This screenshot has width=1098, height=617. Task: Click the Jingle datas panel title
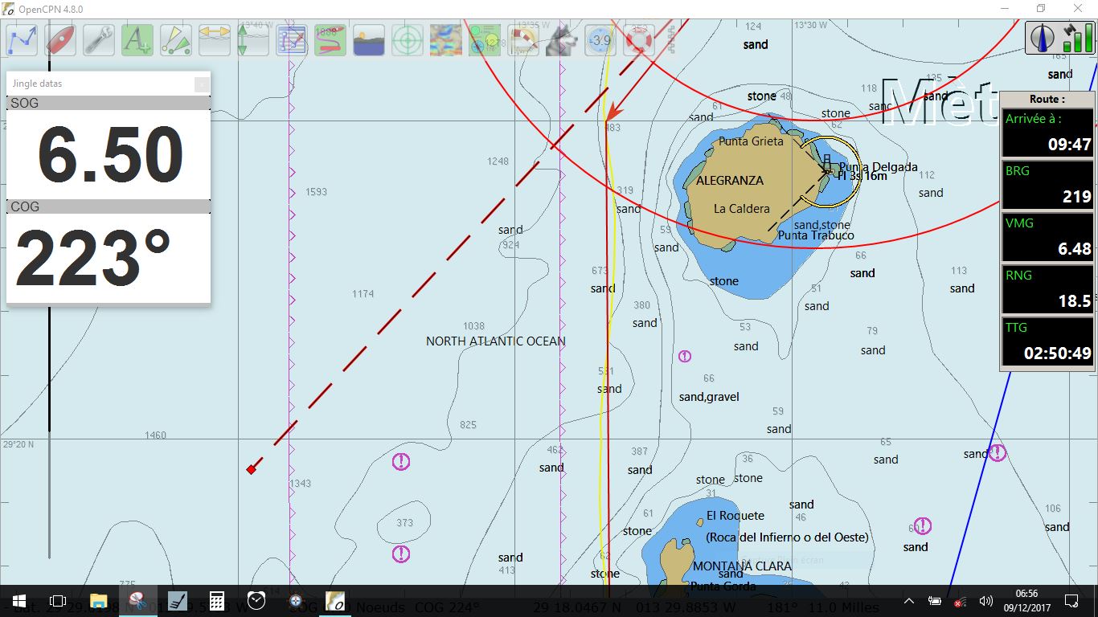[x=37, y=84]
